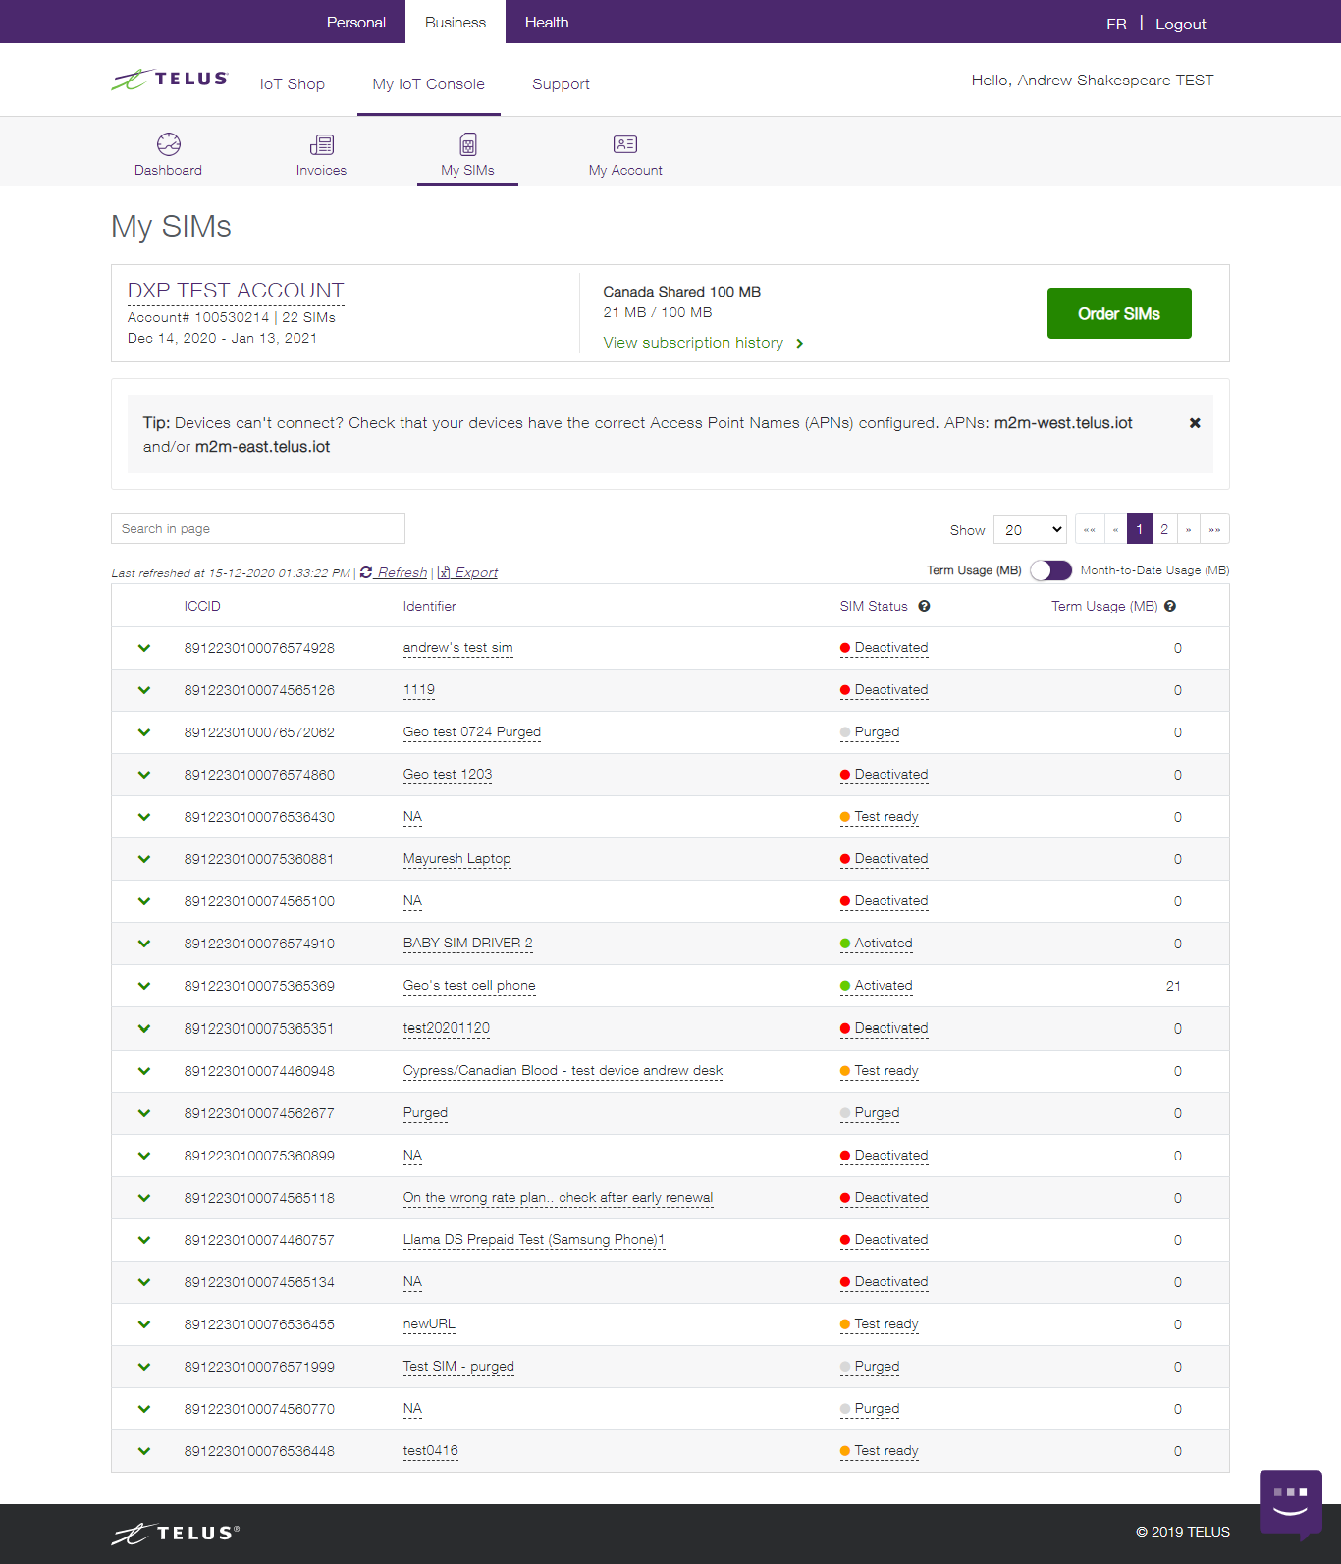Expand row for identifier 1119

[144, 690]
